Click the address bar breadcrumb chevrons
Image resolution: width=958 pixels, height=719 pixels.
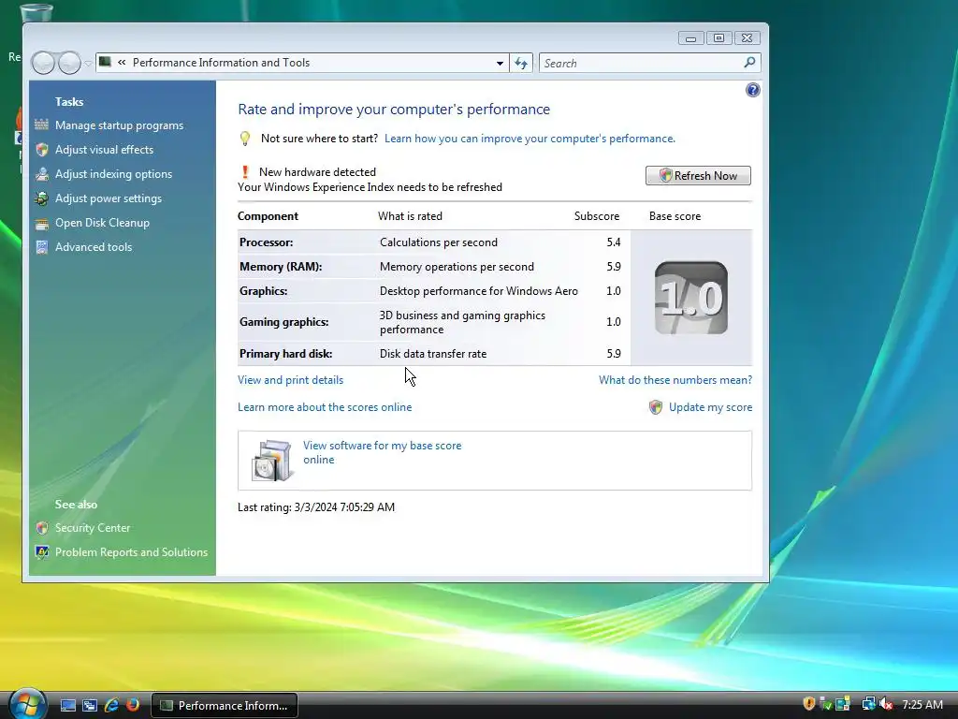point(122,63)
